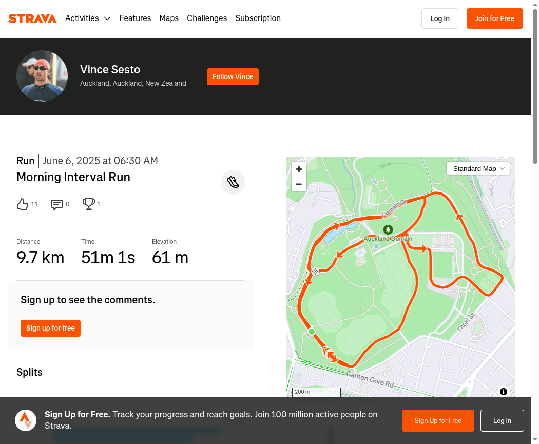Zoom in on the map
Image resolution: width=539 pixels, height=444 pixels.
click(299, 169)
